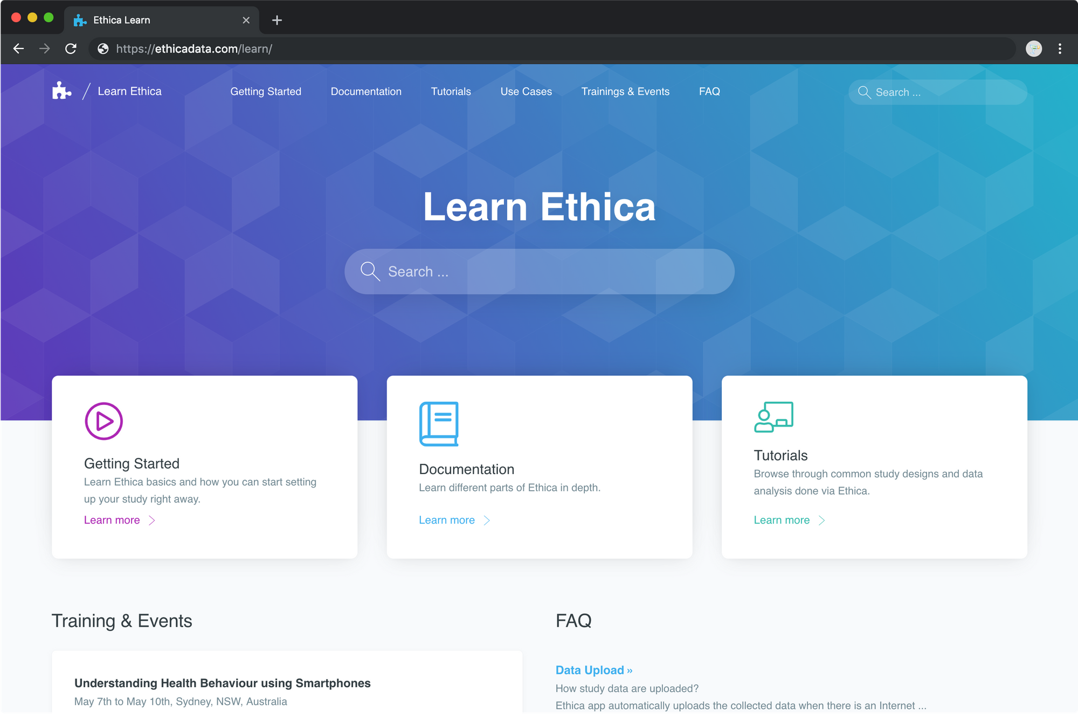Click Learn more under Documentation card

coord(447,520)
